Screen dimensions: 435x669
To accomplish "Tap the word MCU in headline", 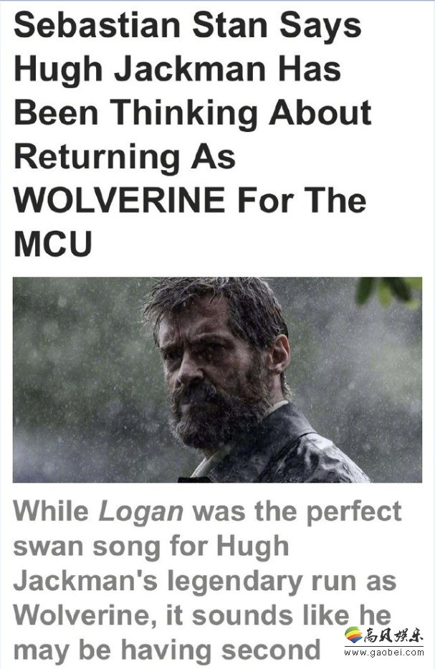I will (53, 244).
